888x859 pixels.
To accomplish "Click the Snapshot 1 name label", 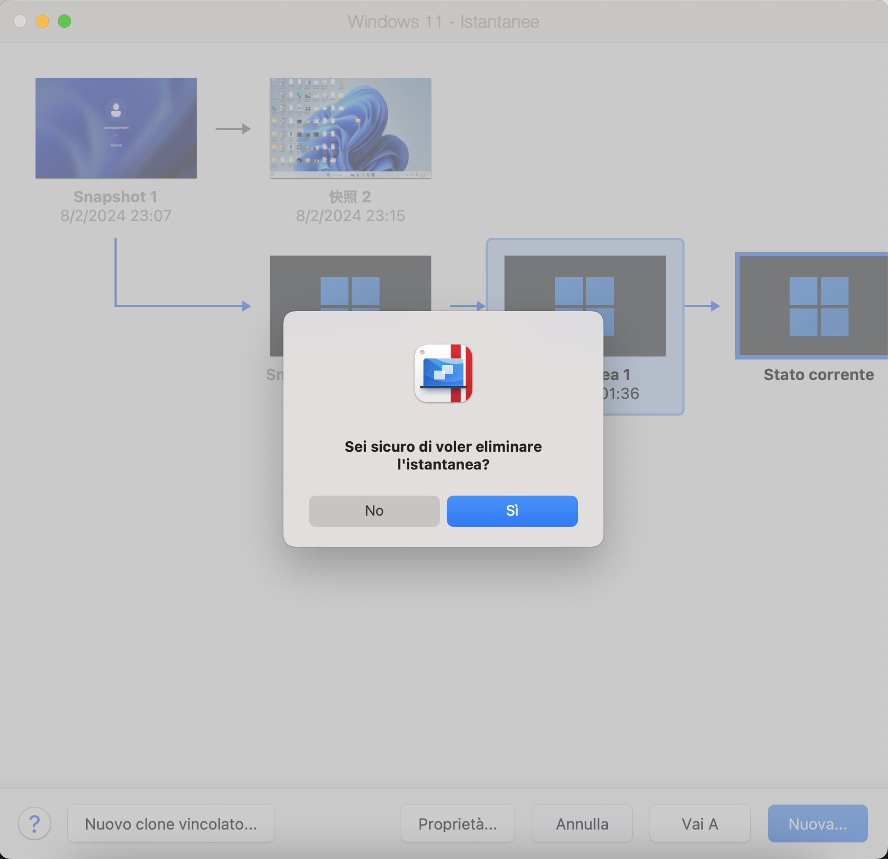I will (x=116, y=197).
